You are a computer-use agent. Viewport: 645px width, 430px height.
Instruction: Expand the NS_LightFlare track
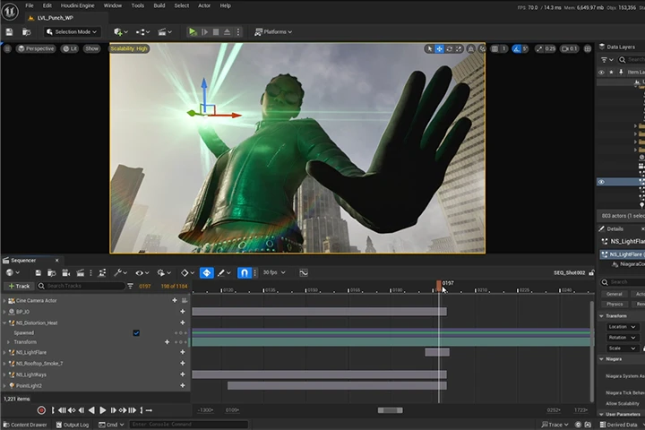click(x=4, y=353)
